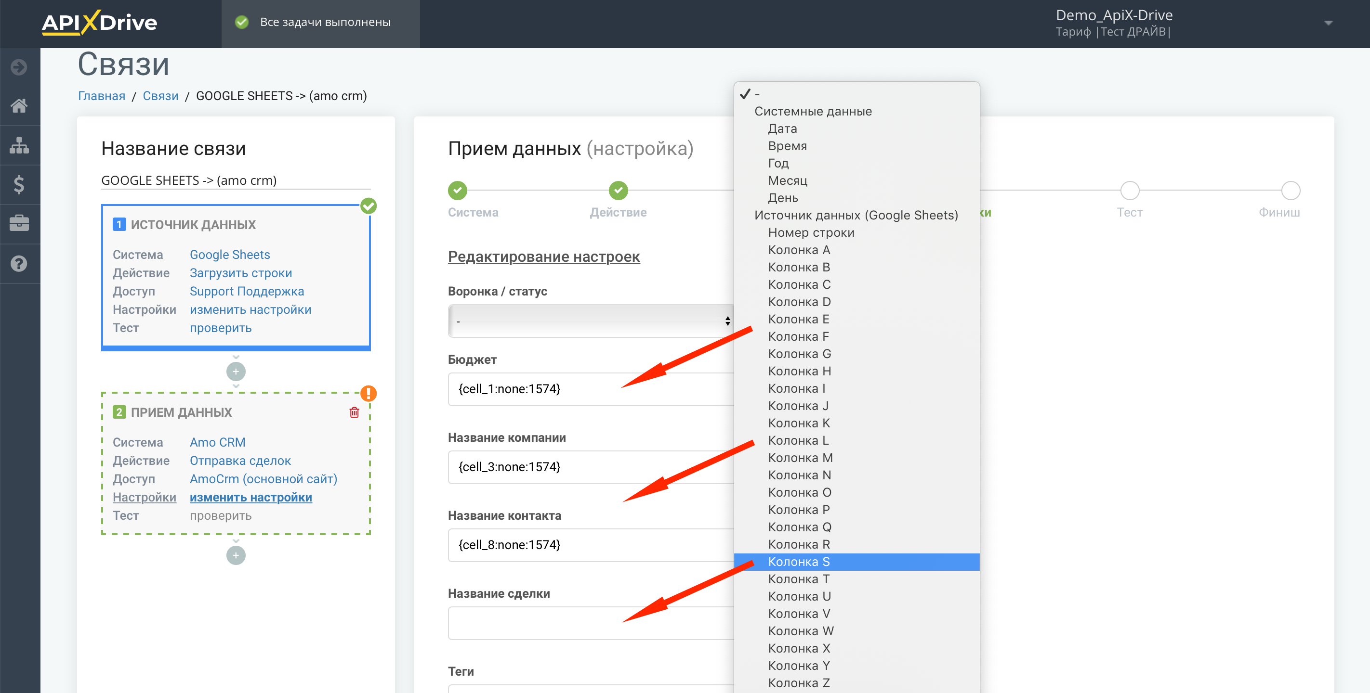Open the Amo CRM system link
1370x693 pixels.
pos(218,443)
